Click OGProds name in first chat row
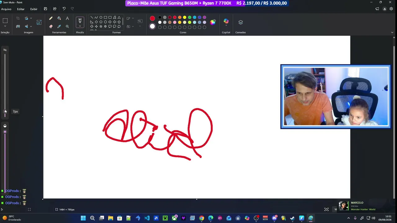This screenshot has height=223, width=397. [12, 191]
